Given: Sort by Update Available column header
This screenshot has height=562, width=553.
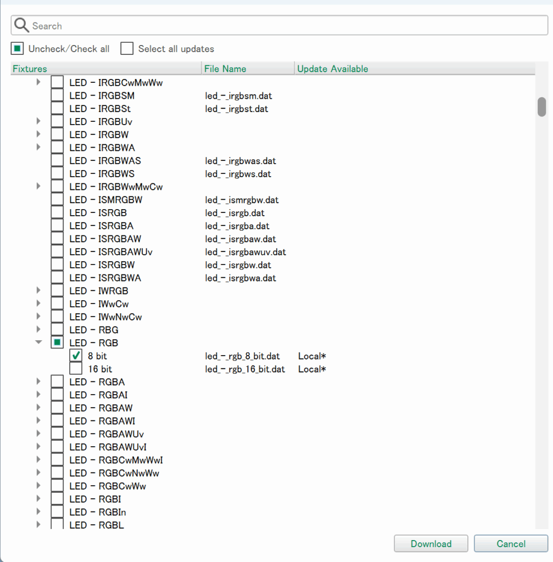Looking at the screenshot, I should (x=415, y=69).
